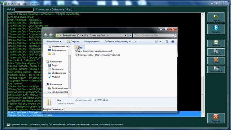Viewport: 231px width, 130px height.
Task: Select the files folder in Explorer
Action: [80, 47]
